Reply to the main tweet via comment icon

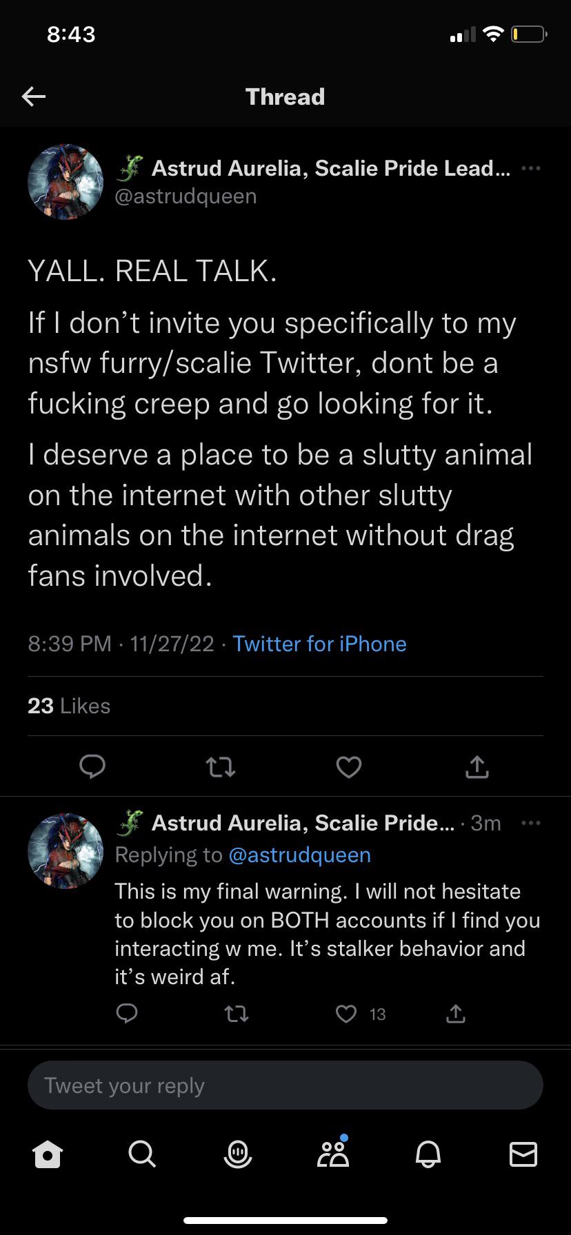point(92,766)
